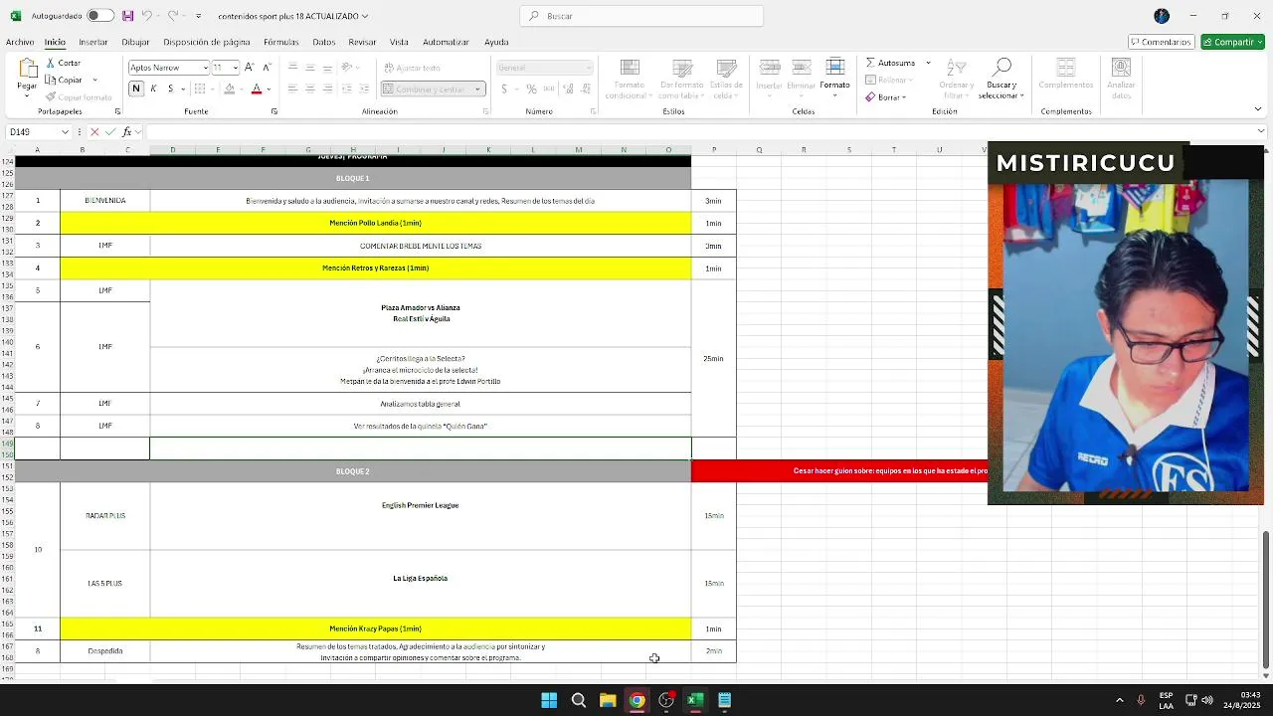Open the Automatizar tab
This screenshot has height=716, width=1273.
(x=446, y=42)
